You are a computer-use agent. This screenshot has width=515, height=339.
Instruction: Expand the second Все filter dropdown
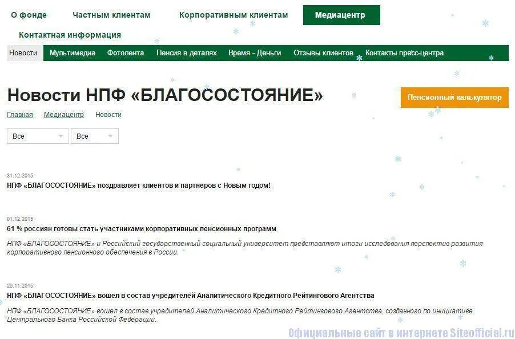pyautogui.click(x=94, y=136)
